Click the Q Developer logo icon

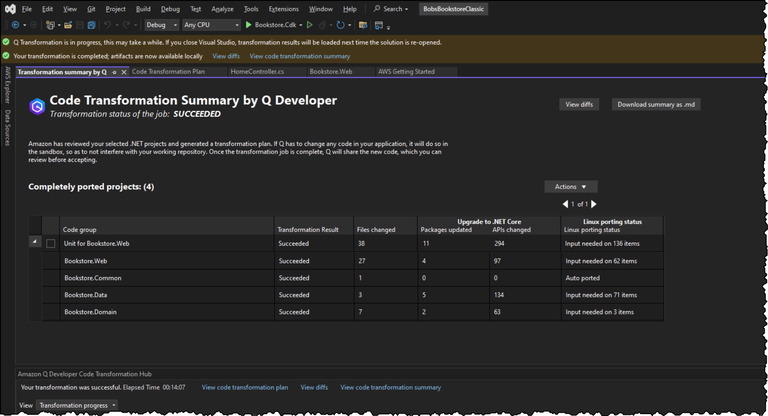[x=37, y=106]
